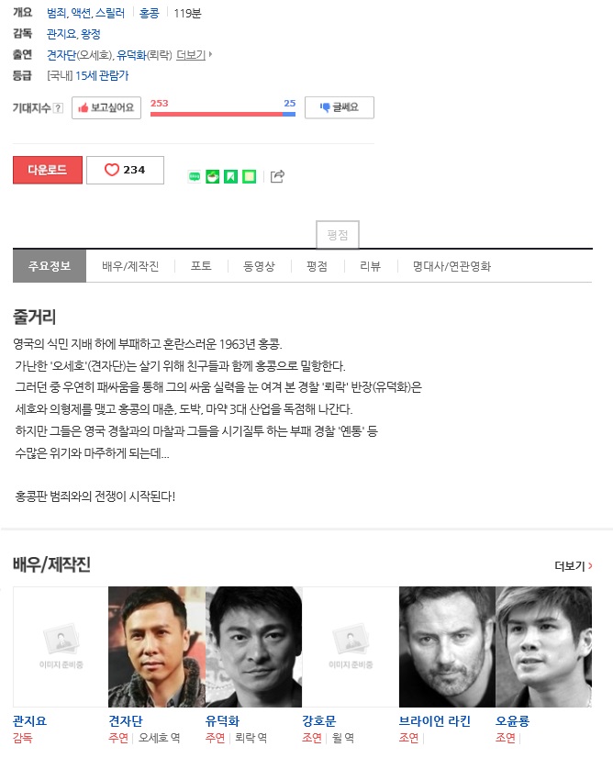Image resolution: width=613 pixels, height=758 pixels.
Task: Expand cast list with 더보기 arrow
Action: coord(195,55)
